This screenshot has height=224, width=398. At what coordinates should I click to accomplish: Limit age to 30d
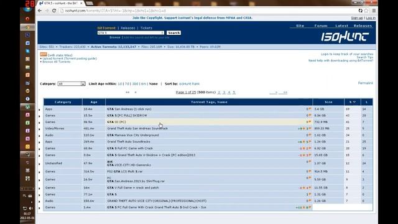(x=136, y=84)
